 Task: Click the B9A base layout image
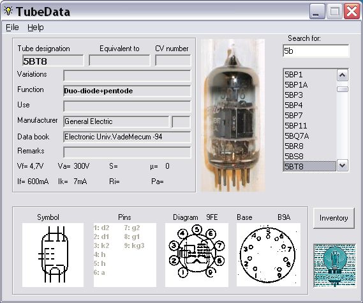pyautogui.click(x=269, y=255)
